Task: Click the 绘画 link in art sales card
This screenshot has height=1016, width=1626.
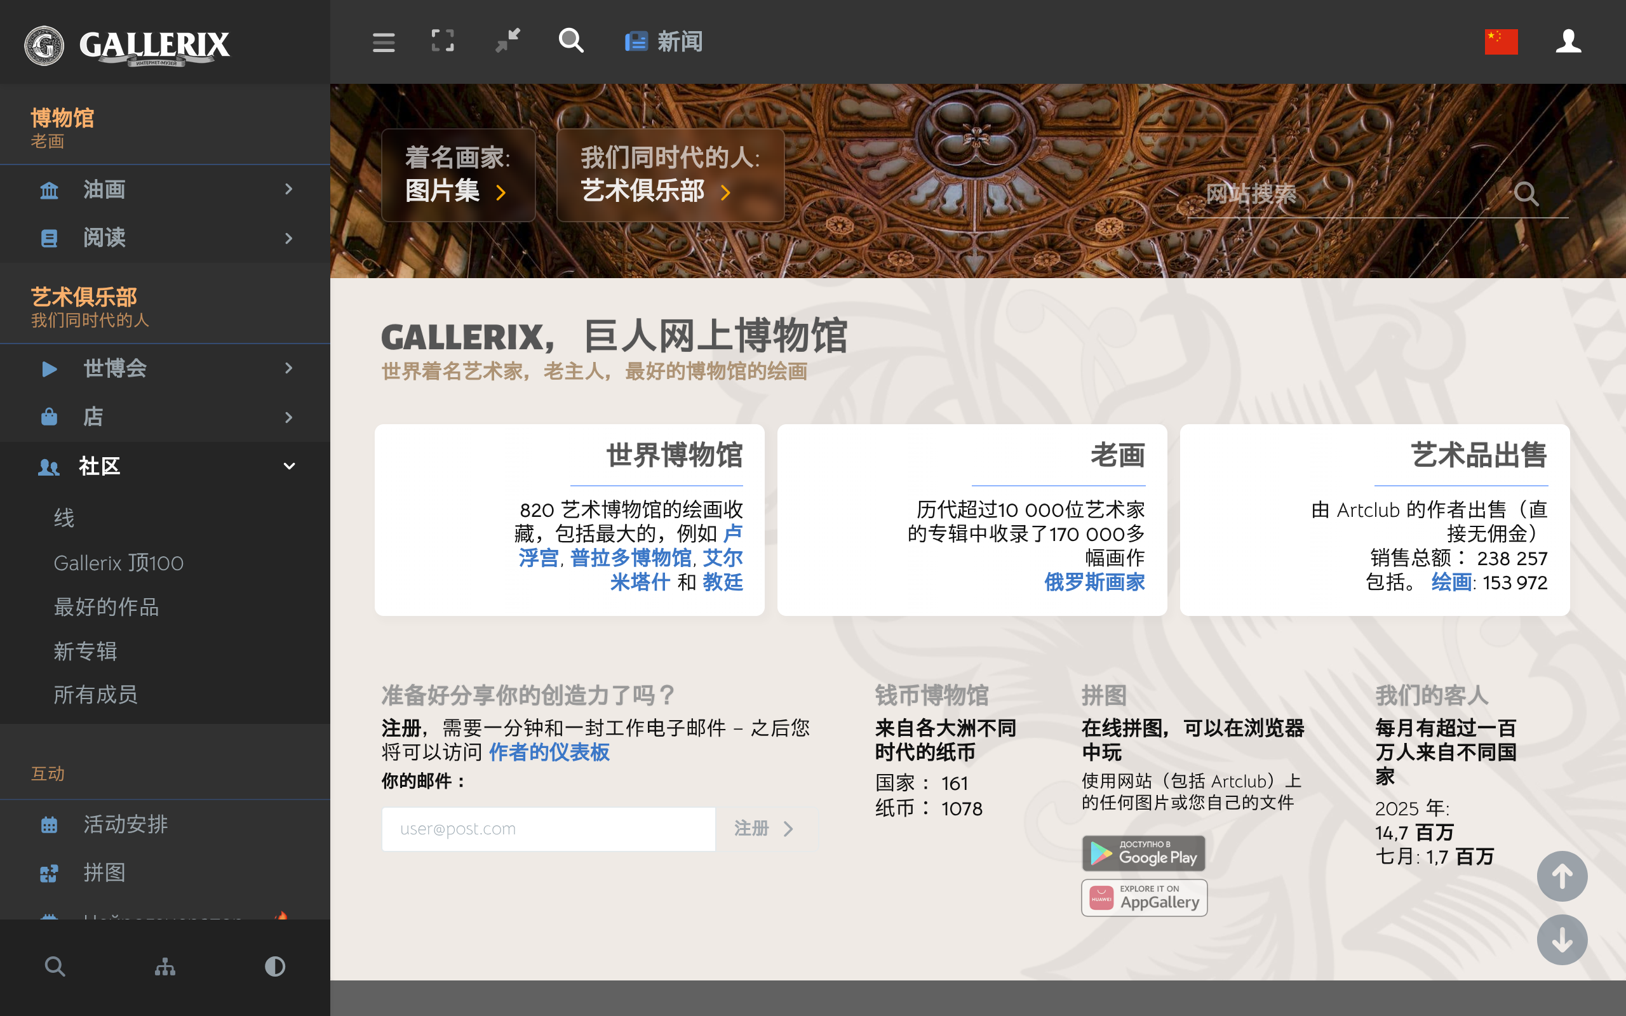Action: [1451, 582]
